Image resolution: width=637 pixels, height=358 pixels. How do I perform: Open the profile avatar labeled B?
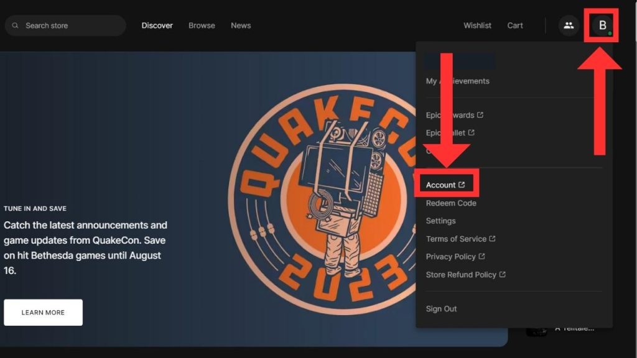[602, 25]
